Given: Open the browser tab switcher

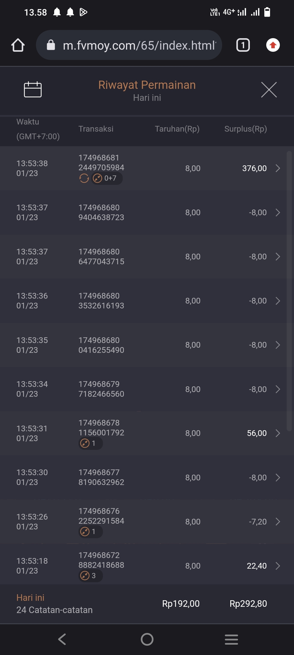Looking at the screenshot, I should coord(243,45).
